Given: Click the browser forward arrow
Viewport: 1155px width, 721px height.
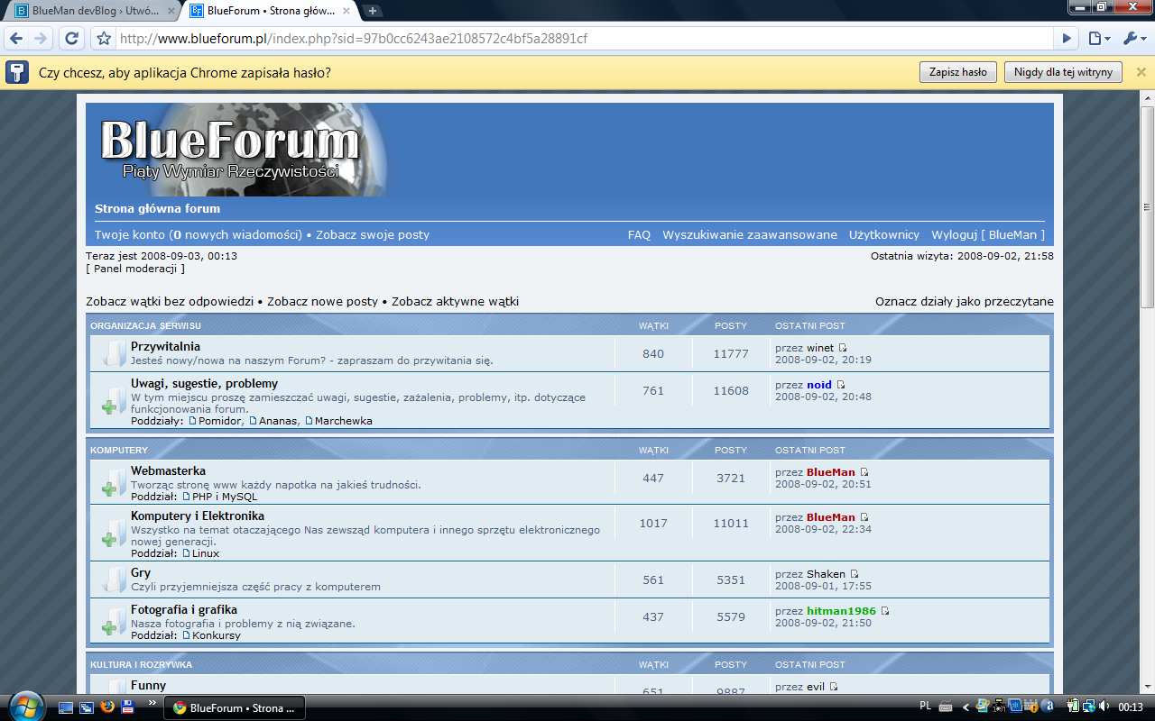Looking at the screenshot, I should pos(40,39).
